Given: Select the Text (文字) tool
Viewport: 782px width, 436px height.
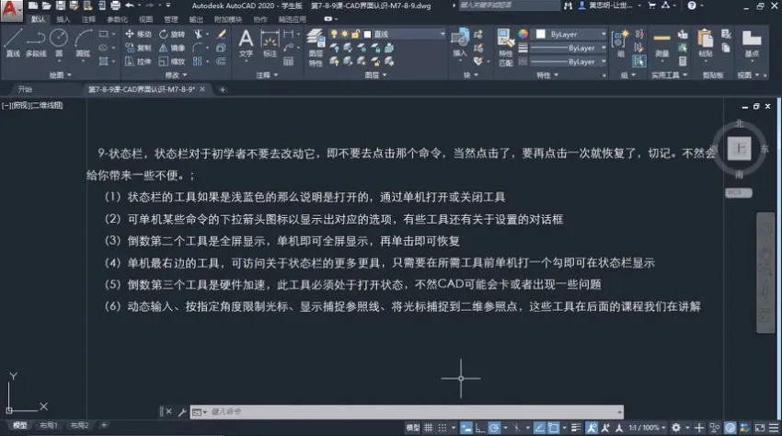Looking at the screenshot, I should (246, 43).
